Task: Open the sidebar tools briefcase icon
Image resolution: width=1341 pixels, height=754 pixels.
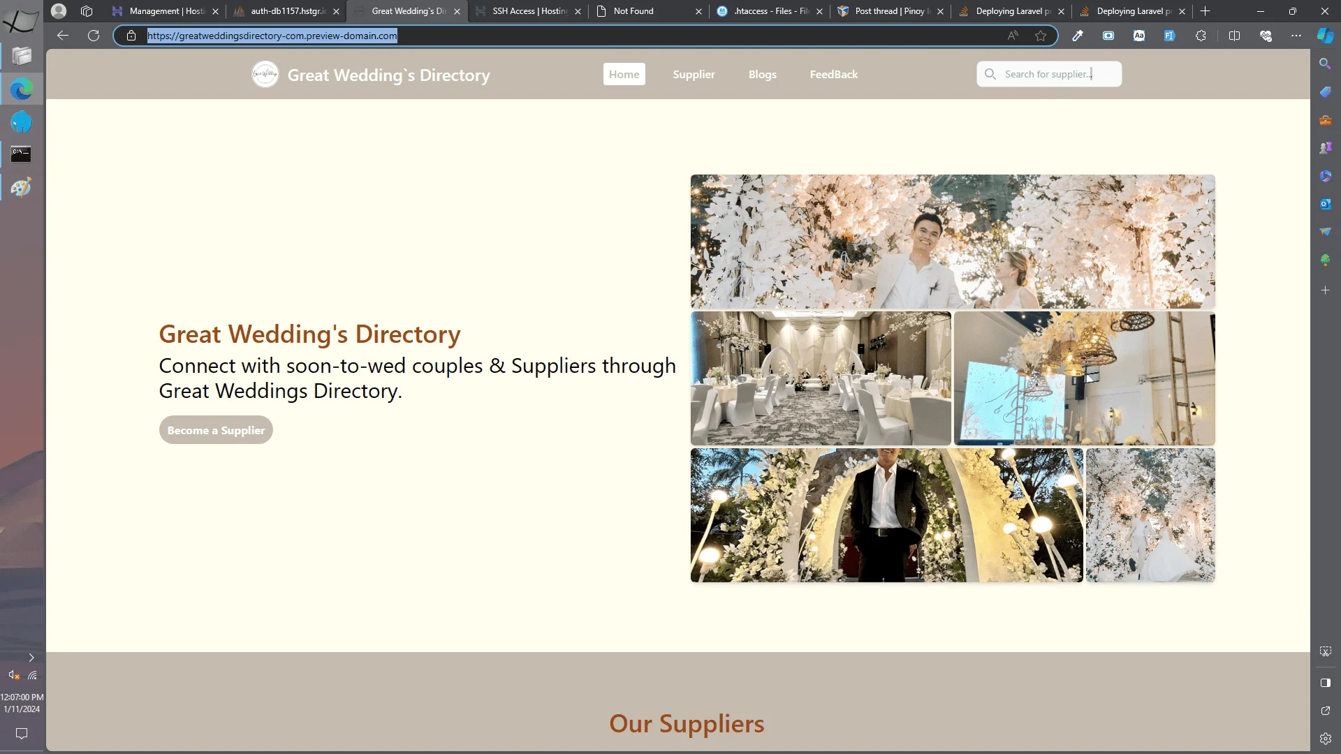Action: coord(1325,120)
